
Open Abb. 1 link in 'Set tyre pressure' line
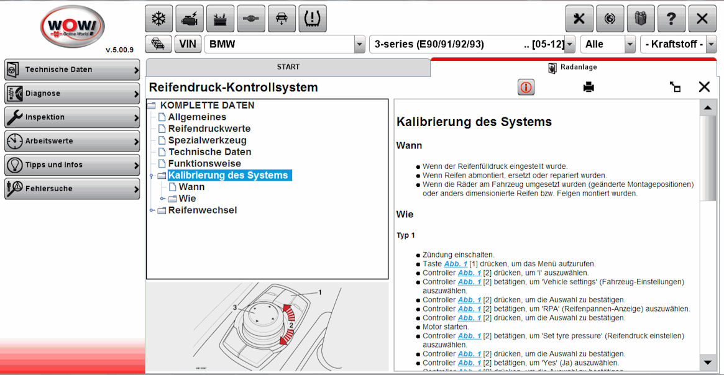pos(470,336)
